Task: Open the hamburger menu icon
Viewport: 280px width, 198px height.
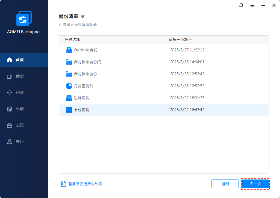Action: click(x=252, y=5)
